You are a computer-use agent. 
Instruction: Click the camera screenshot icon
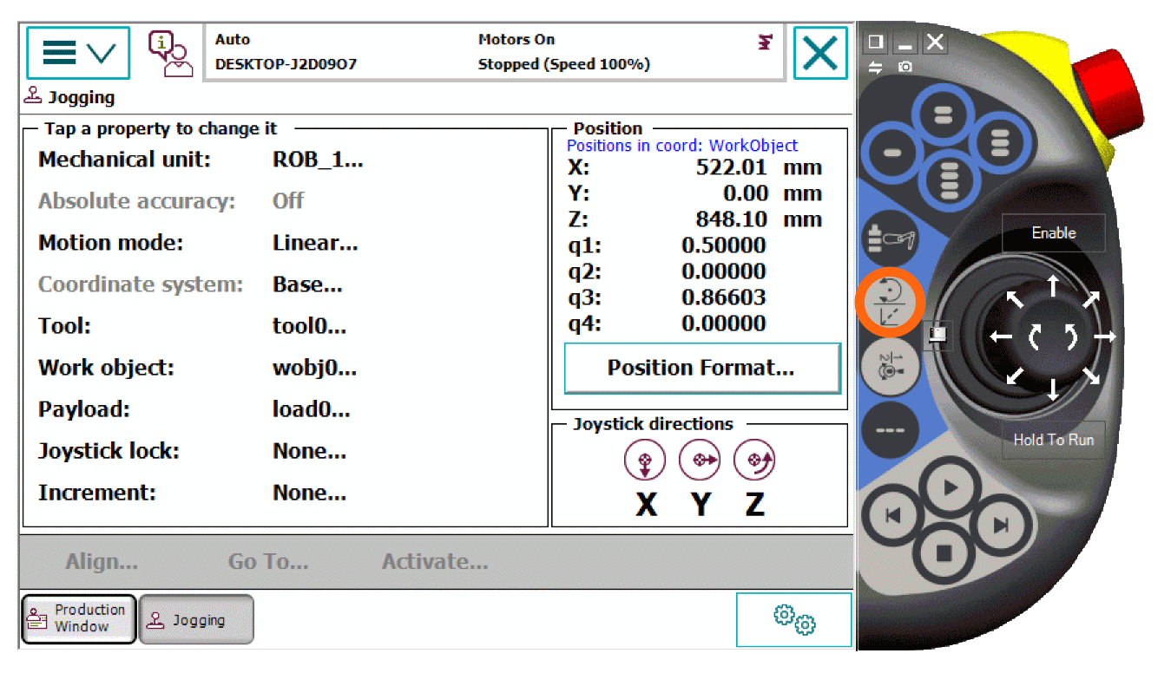click(x=905, y=67)
